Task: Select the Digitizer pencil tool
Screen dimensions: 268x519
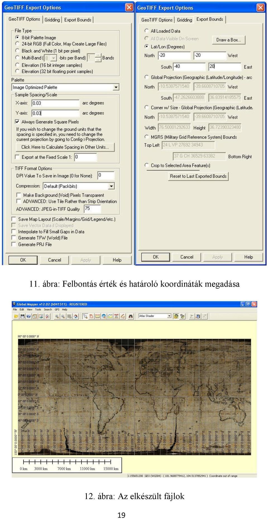Action: click(122, 316)
